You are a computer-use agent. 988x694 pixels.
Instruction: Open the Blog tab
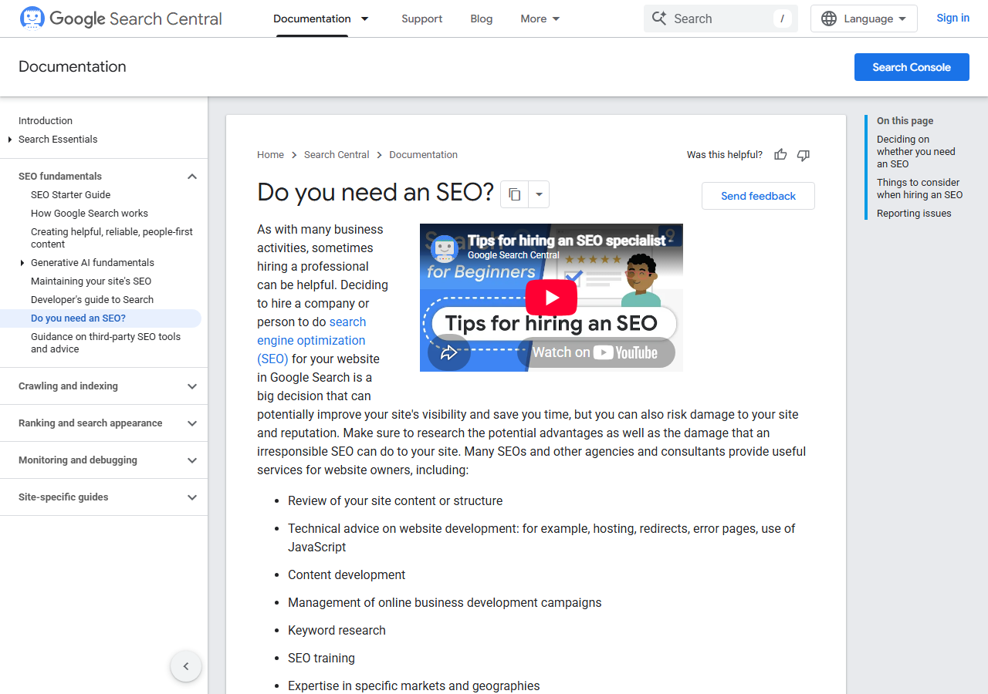click(482, 19)
